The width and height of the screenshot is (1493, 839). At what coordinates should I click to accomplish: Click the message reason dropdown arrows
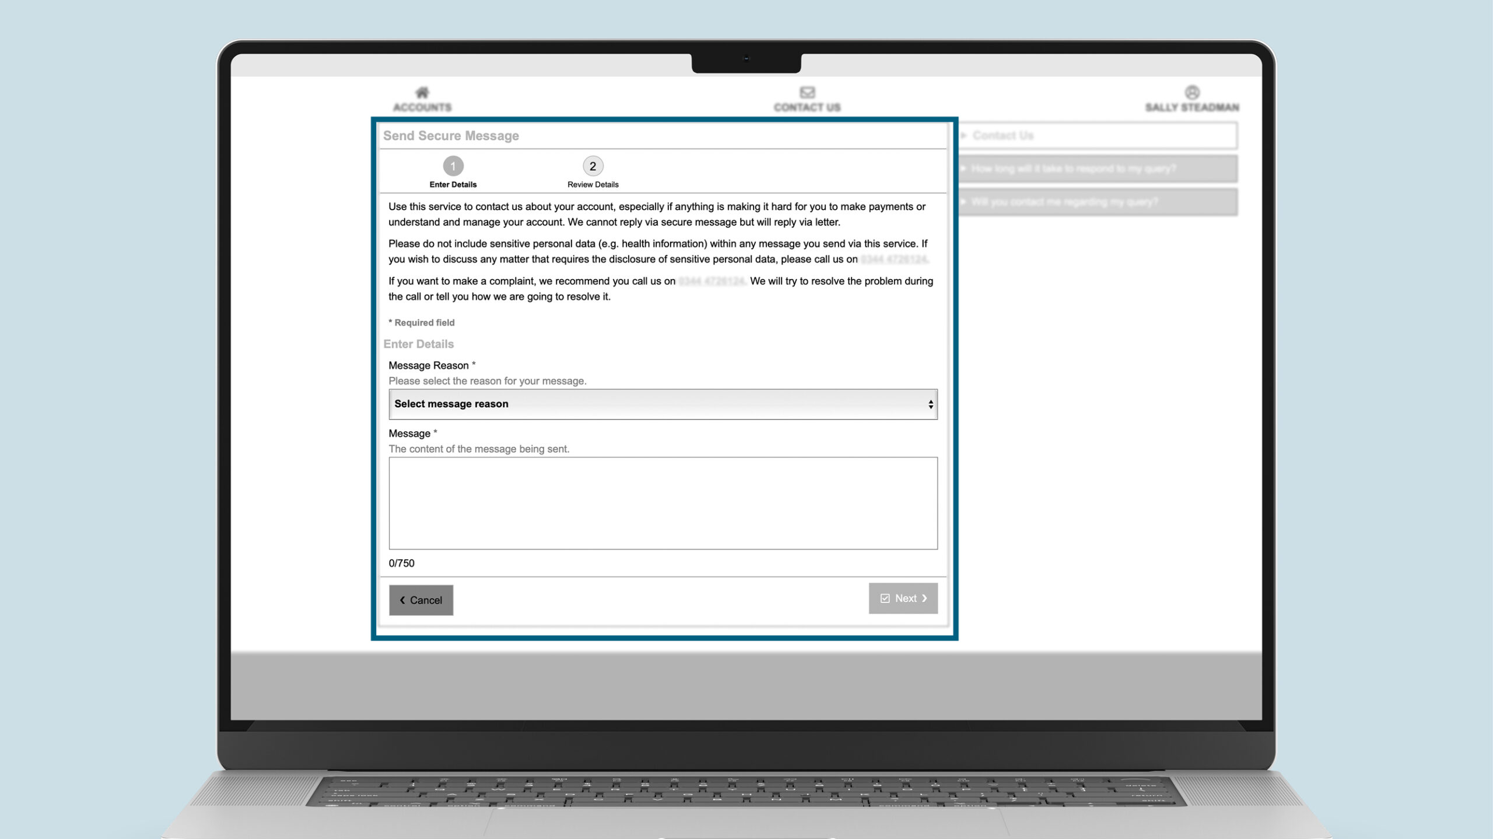point(930,404)
